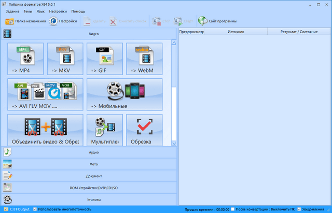Open Объединить видео & Обрез tool

[x=46, y=130]
